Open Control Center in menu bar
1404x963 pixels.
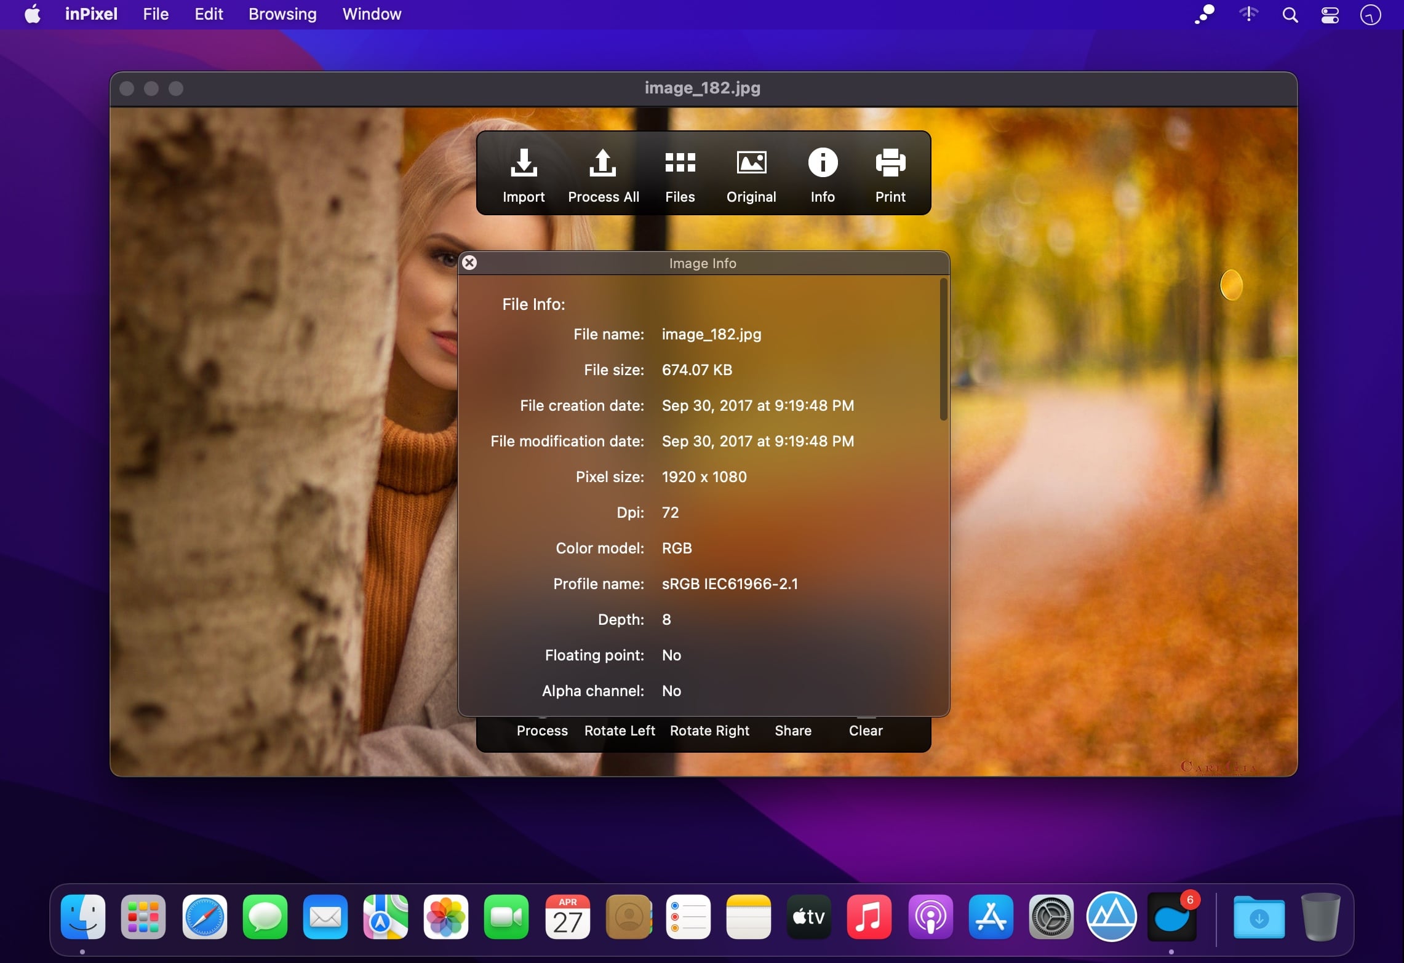point(1330,14)
